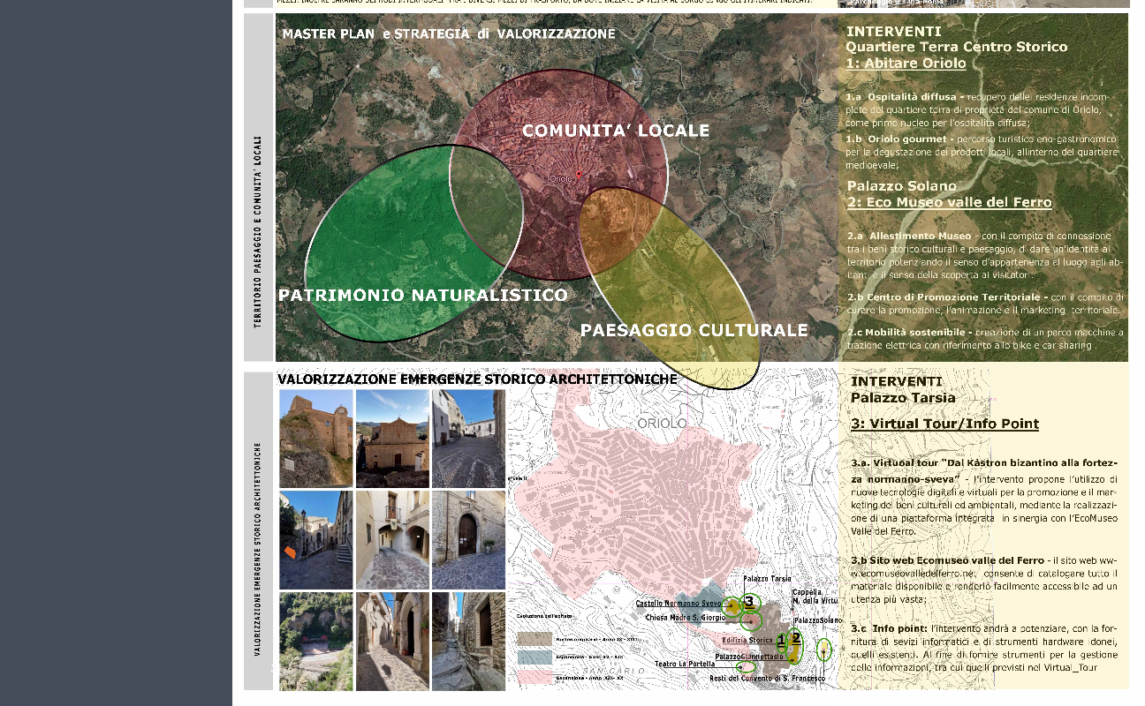Click the '3: Virtual Tour/Info Point' heading
Image resolution: width=1145 pixels, height=706 pixels.
click(x=944, y=424)
